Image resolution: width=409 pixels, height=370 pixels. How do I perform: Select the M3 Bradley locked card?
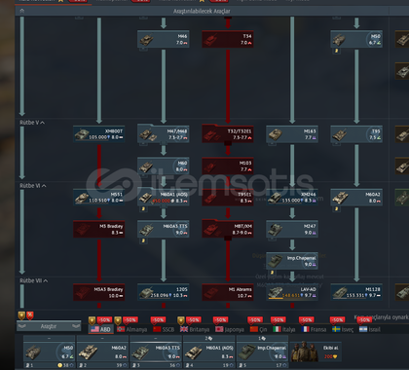[99, 229]
